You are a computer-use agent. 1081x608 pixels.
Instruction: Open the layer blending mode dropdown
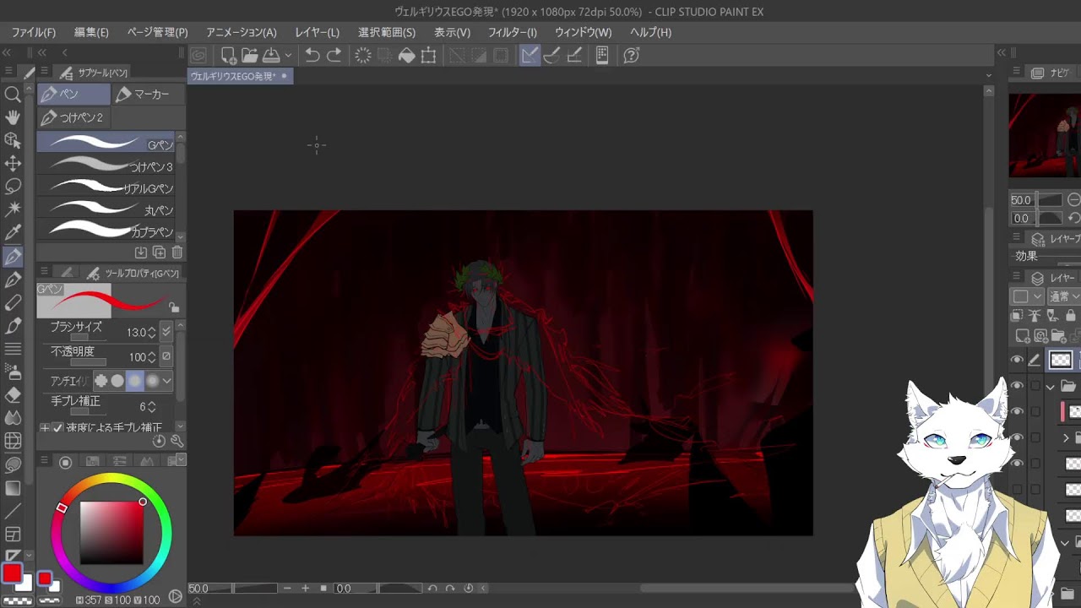pyautogui.click(x=1062, y=296)
